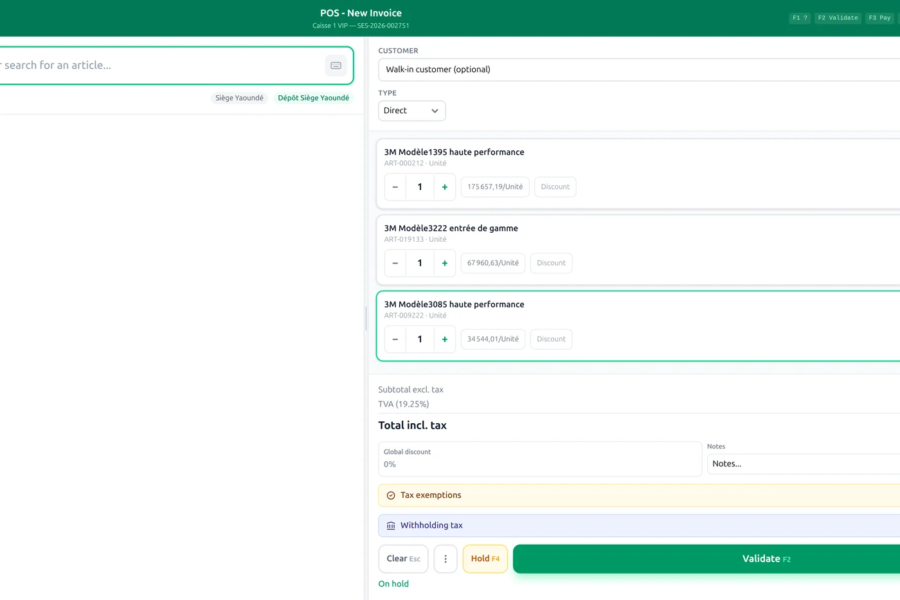Click the Notes input field
900x600 pixels.
click(x=804, y=464)
